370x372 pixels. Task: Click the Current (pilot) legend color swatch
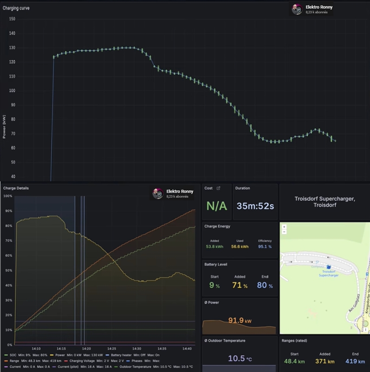(54, 367)
